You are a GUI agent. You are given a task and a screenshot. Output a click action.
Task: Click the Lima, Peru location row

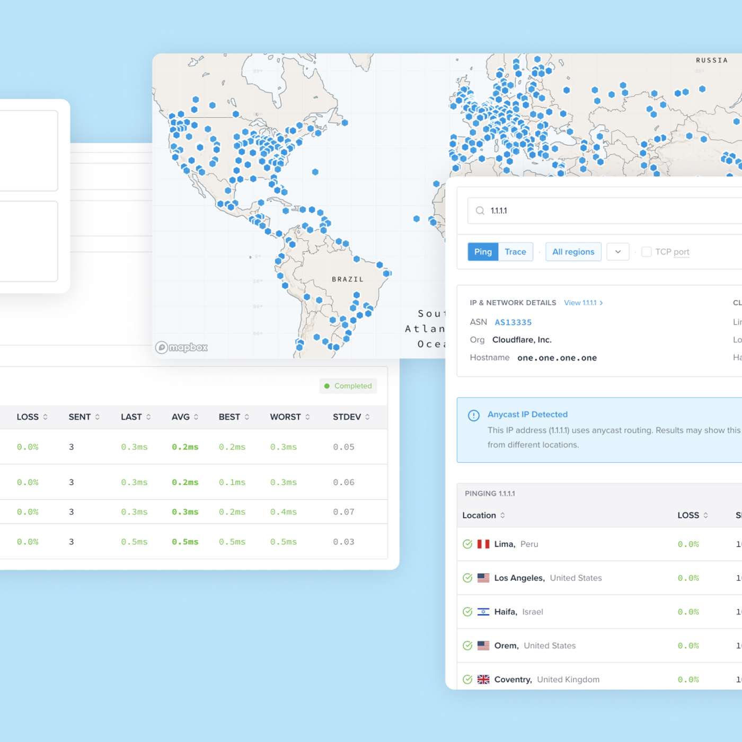(599, 544)
